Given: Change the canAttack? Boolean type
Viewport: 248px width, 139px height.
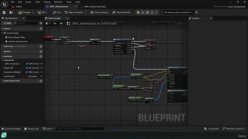Looking at the screenshot, I should coord(32,76).
